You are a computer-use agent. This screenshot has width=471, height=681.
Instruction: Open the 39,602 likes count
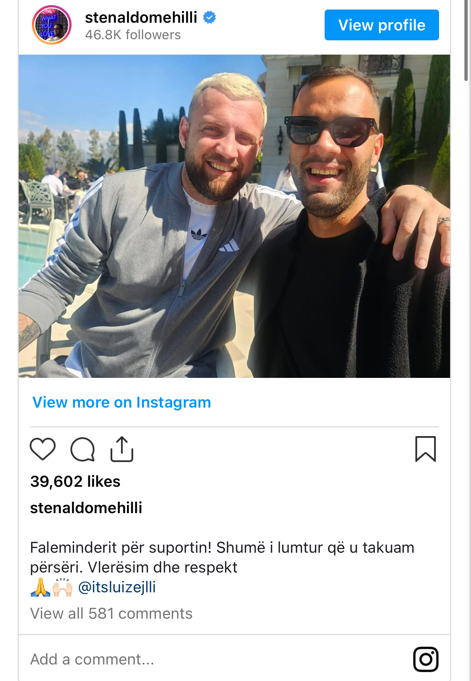click(75, 481)
